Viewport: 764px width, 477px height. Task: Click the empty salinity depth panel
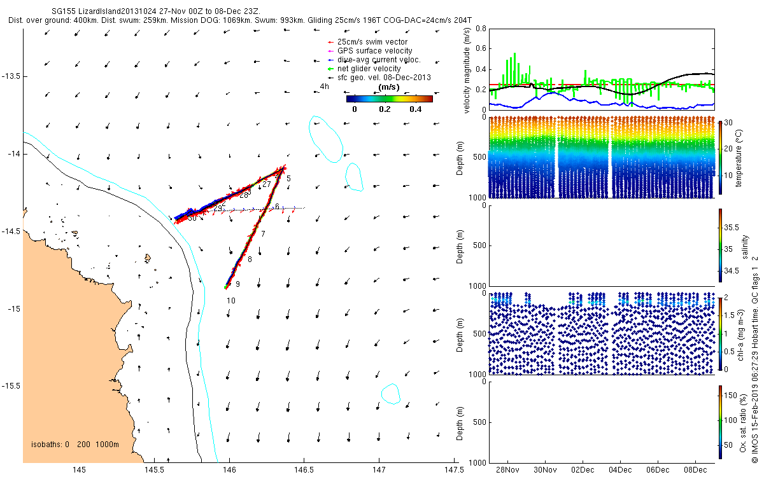click(x=601, y=245)
